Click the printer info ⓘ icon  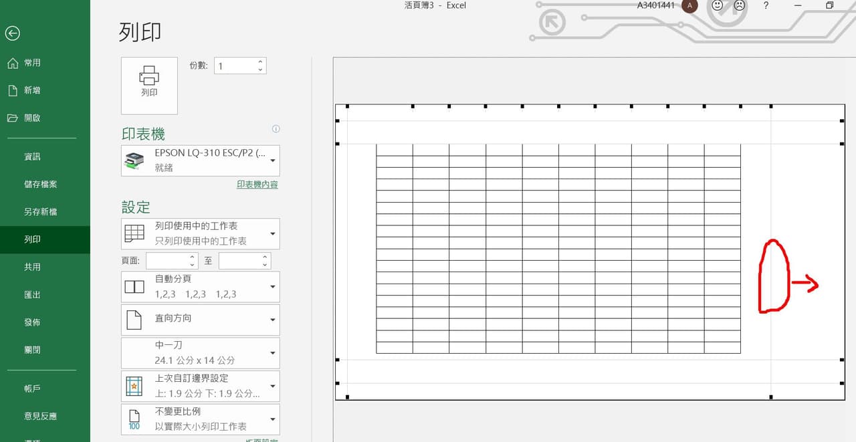tap(276, 129)
